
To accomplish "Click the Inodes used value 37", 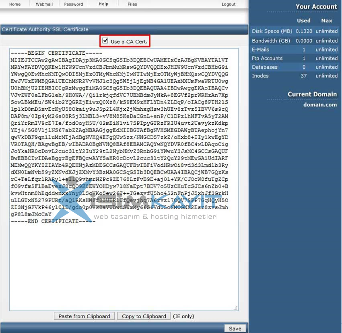I will [x=304, y=76].
